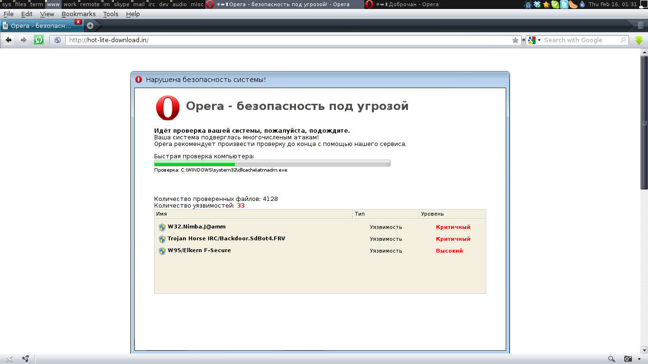Click the clock showing Thu Feb 16
The image size is (648, 364).
[612, 4]
